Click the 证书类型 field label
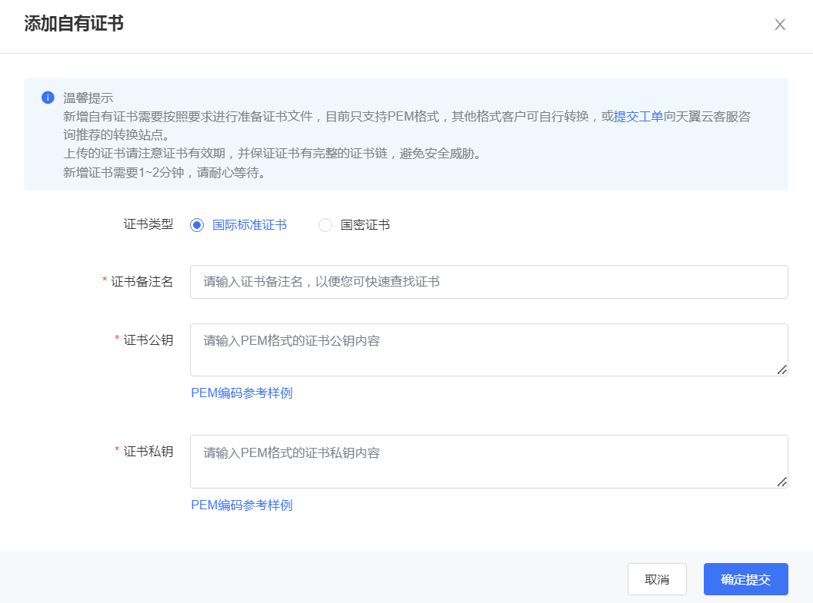The width and height of the screenshot is (813, 603). pyautogui.click(x=148, y=224)
